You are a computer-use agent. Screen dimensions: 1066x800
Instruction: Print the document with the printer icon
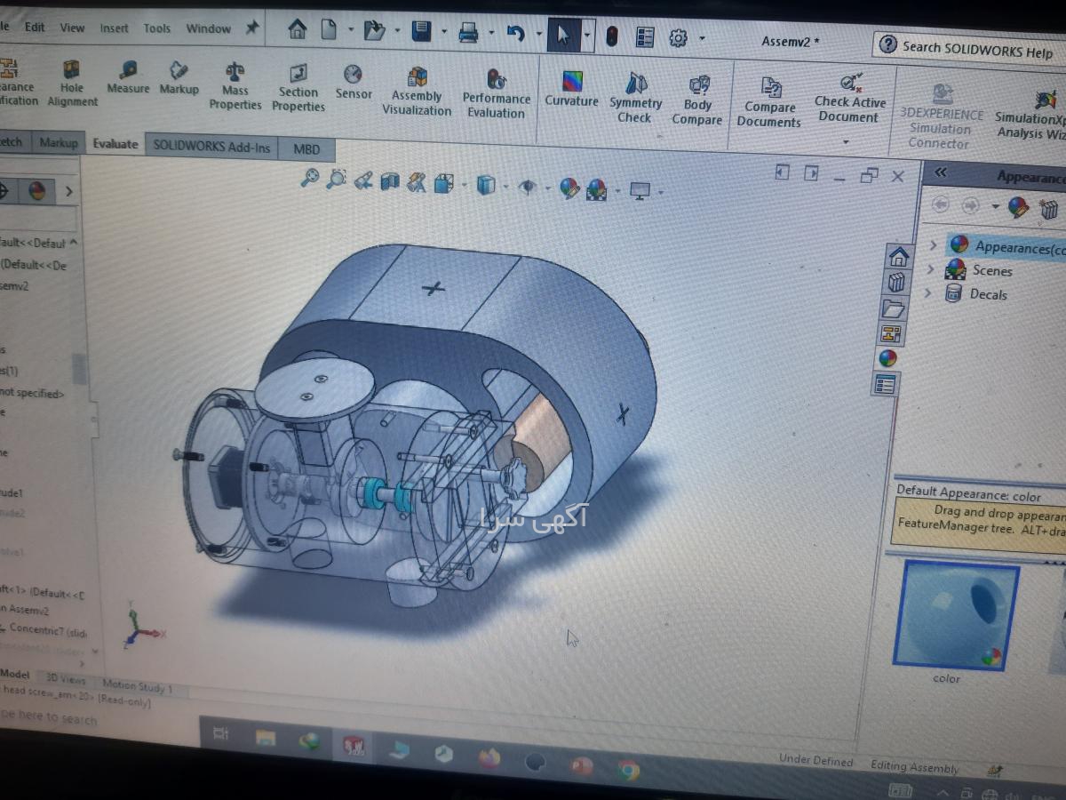[468, 34]
